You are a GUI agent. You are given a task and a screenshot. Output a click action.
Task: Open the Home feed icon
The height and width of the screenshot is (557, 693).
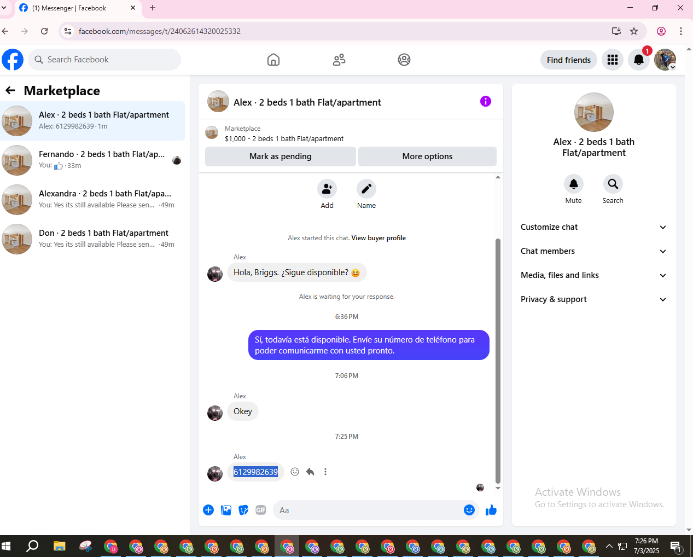pyautogui.click(x=273, y=60)
